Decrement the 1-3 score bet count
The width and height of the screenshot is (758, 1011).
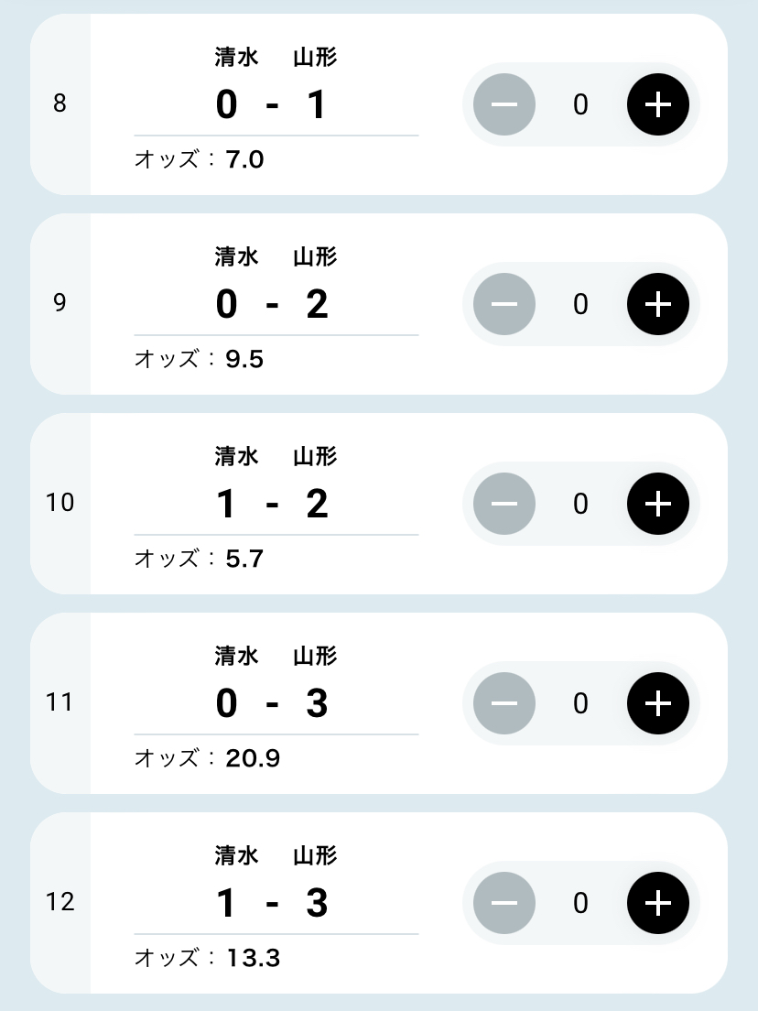pos(504,903)
